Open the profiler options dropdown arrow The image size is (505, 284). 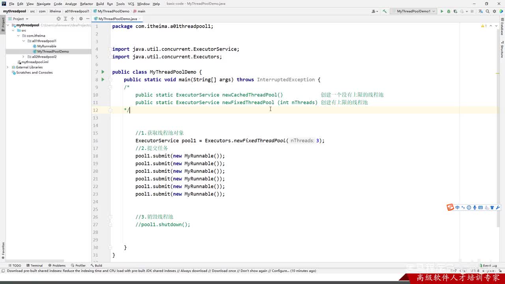[x=467, y=11]
